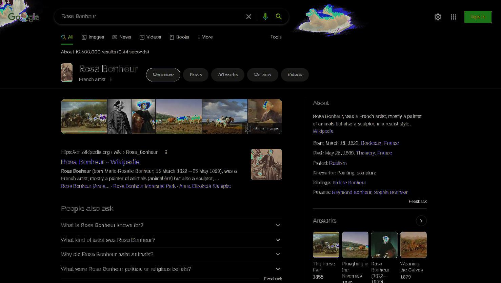Open search Tools

(276, 37)
